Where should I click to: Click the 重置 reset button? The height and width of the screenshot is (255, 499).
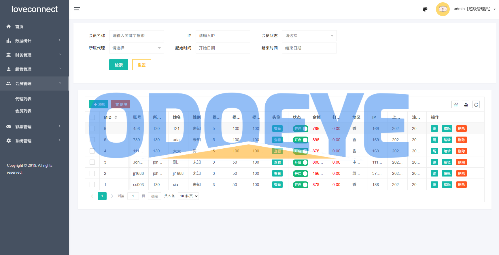(142, 65)
